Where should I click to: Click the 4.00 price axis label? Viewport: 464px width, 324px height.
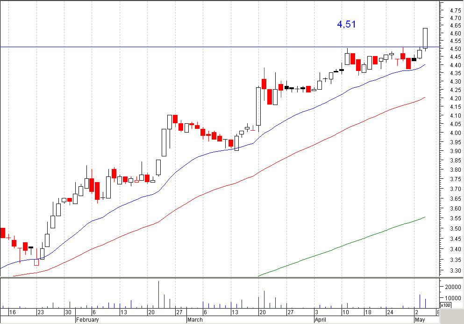point(455,134)
